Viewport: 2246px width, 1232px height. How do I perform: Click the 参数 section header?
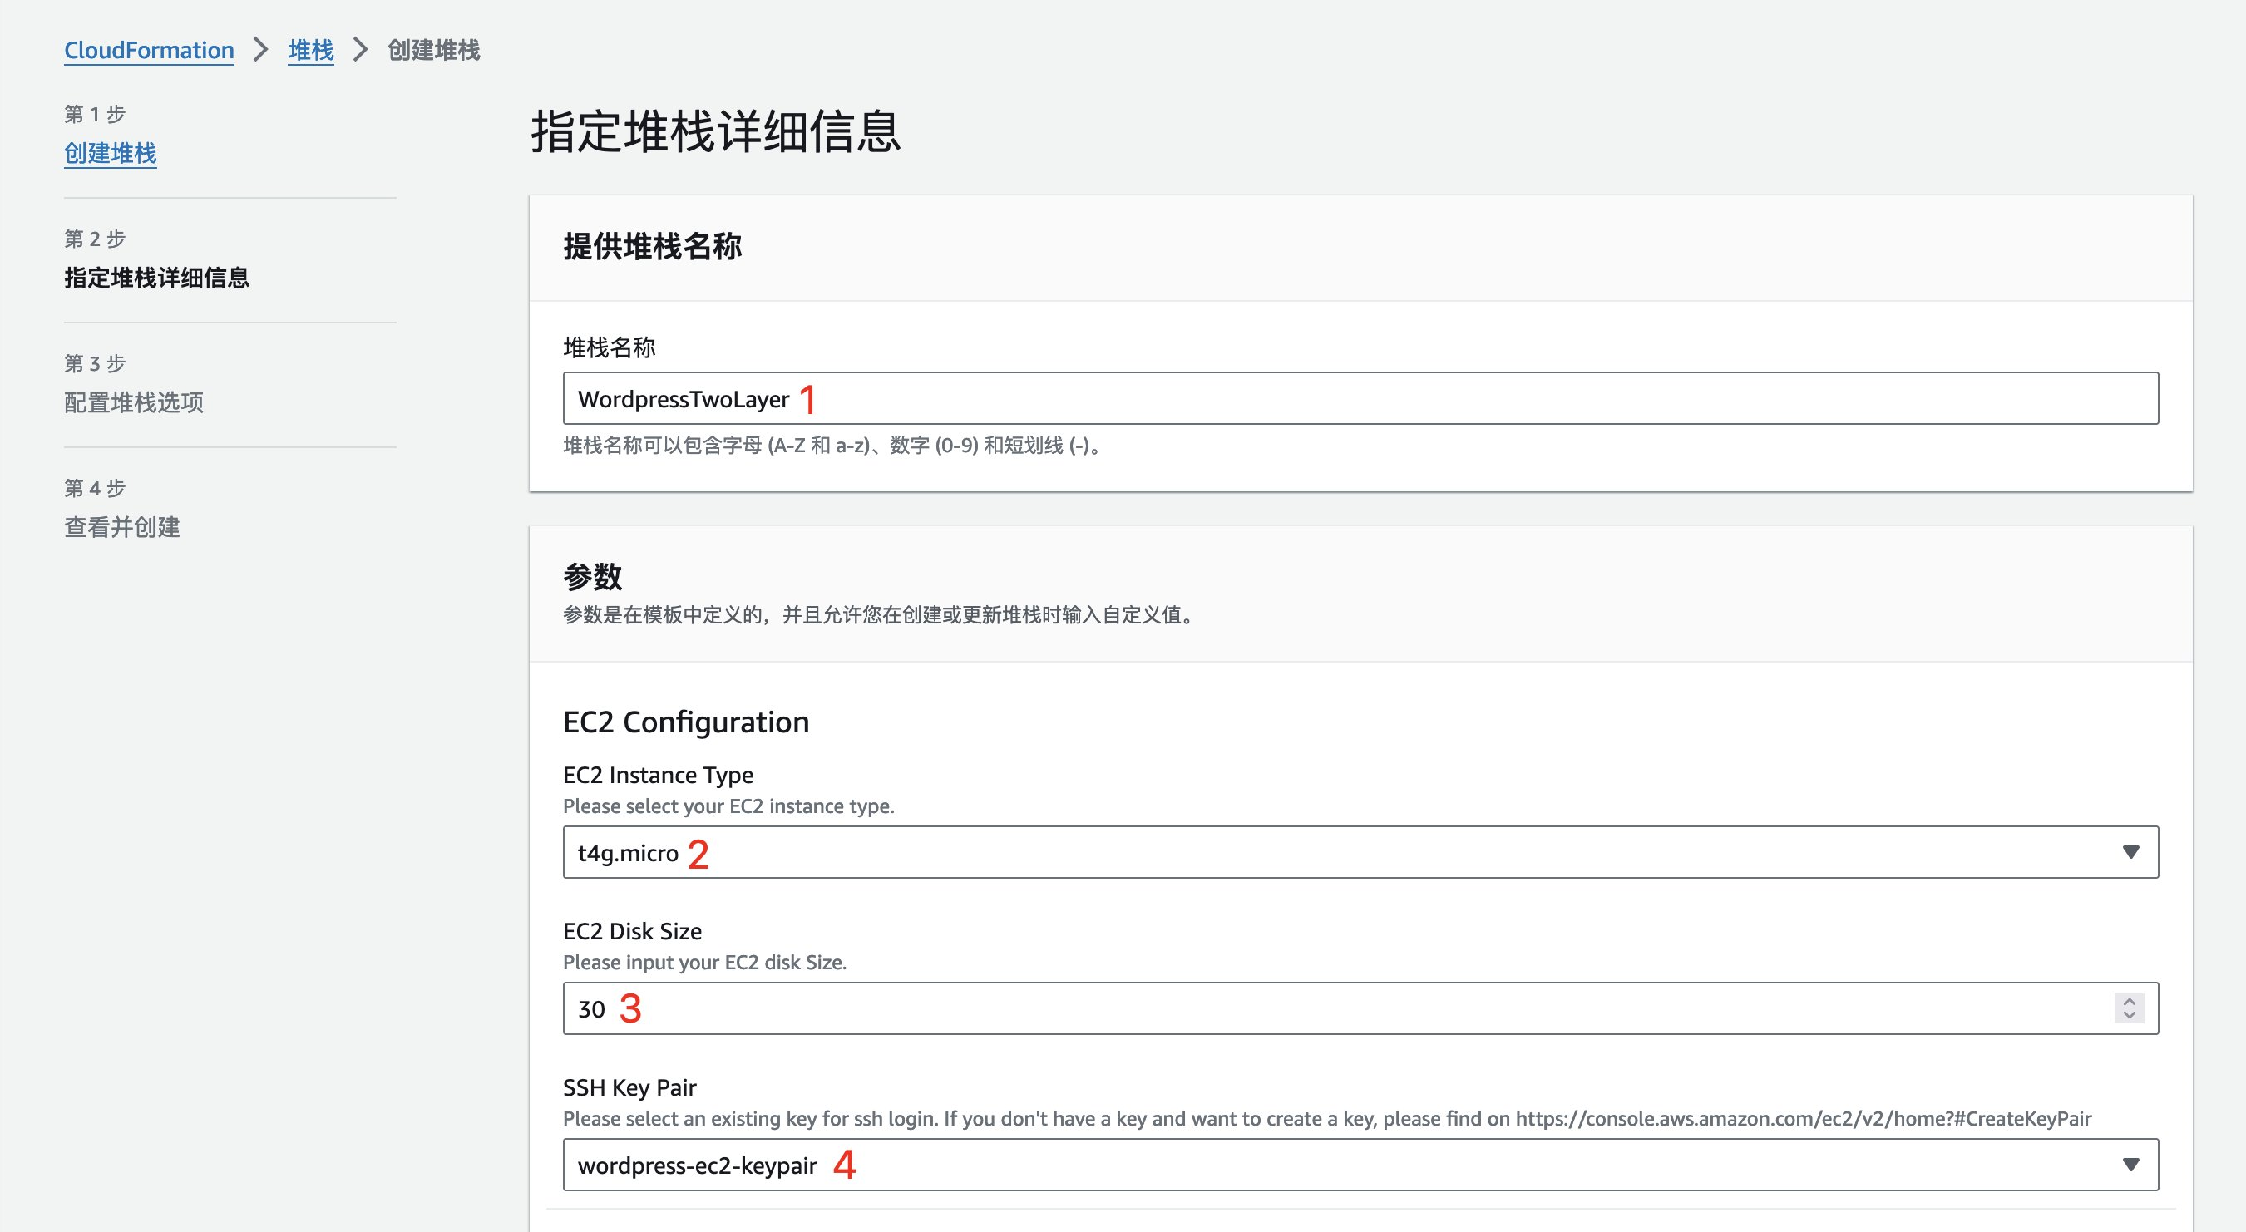592,576
